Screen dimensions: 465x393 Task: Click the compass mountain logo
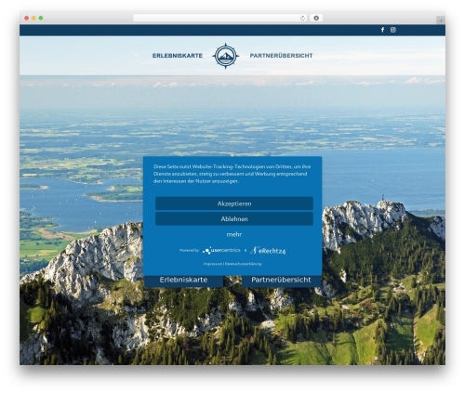click(x=226, y=56)
